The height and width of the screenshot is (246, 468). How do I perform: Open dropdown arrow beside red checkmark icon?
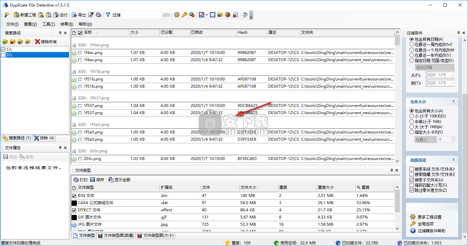207,15
